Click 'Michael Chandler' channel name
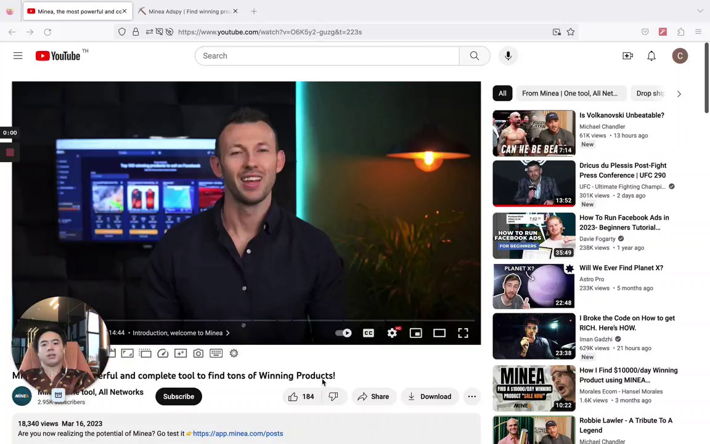 tap(602, 126)
